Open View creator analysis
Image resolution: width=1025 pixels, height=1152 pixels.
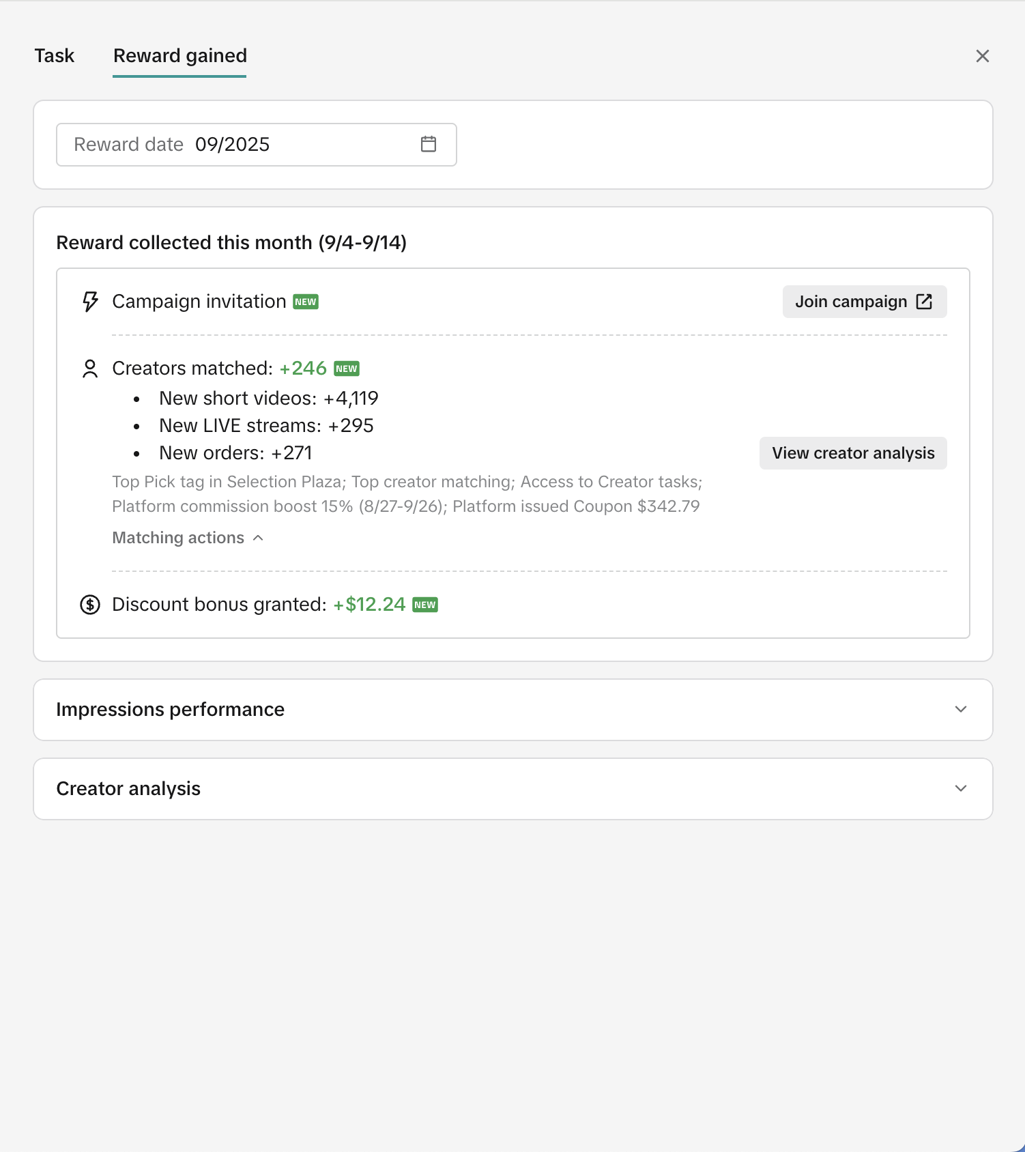(x=853, y=453)
